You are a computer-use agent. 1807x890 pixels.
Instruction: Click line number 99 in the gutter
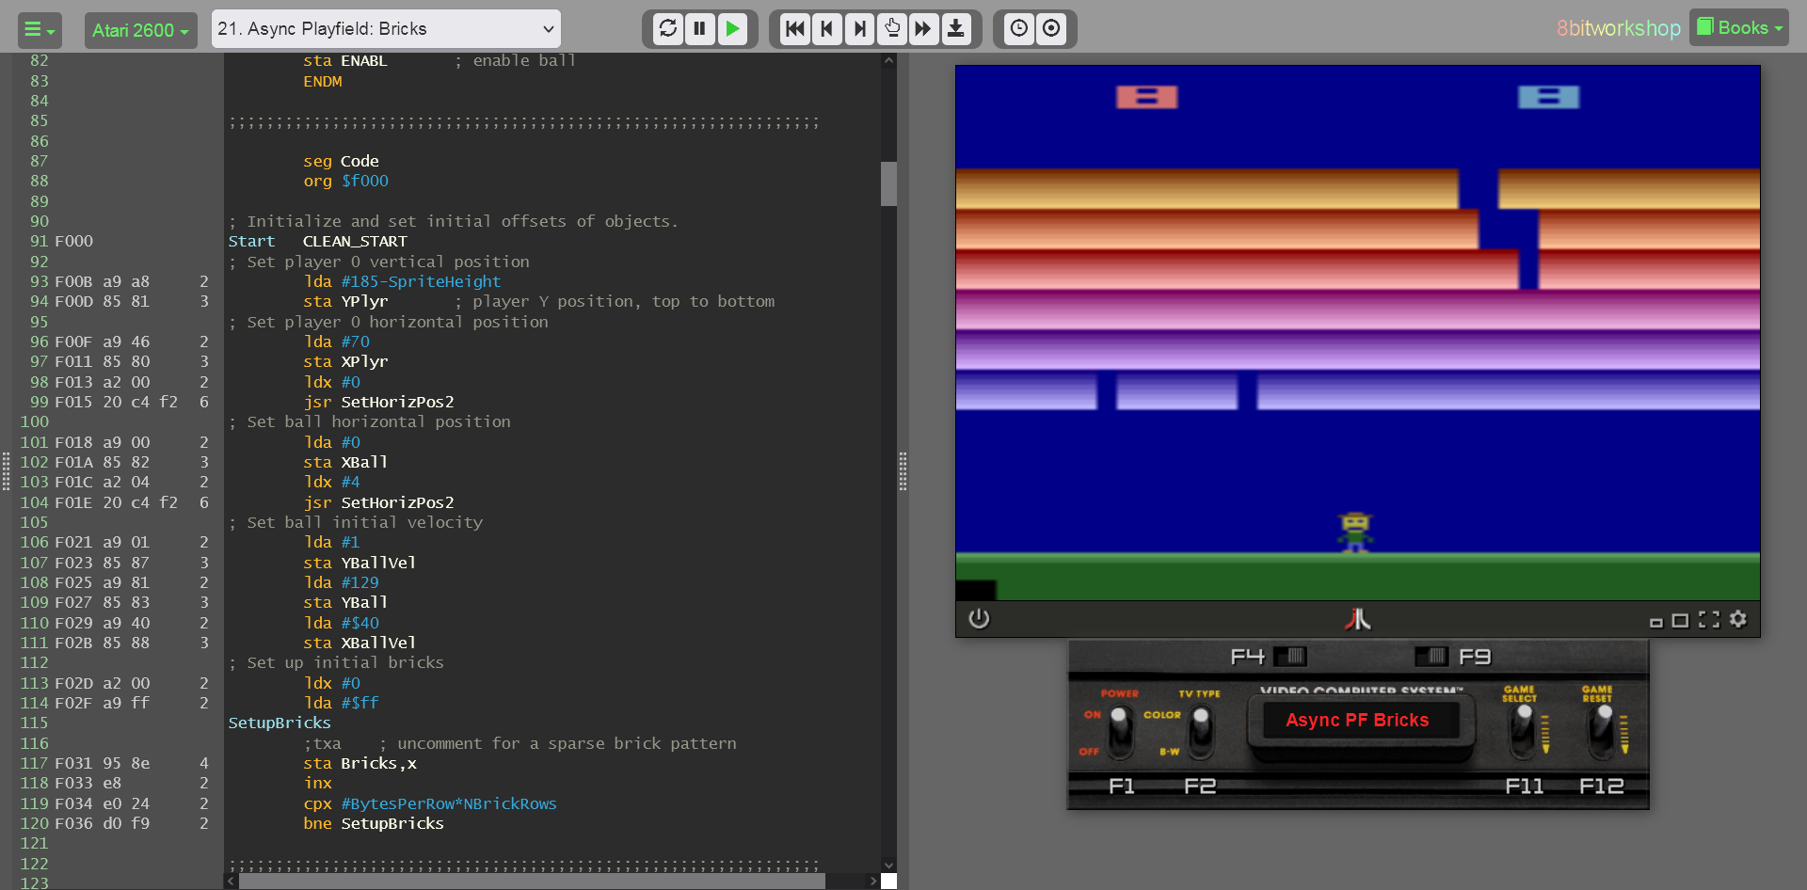pos(39,402)
